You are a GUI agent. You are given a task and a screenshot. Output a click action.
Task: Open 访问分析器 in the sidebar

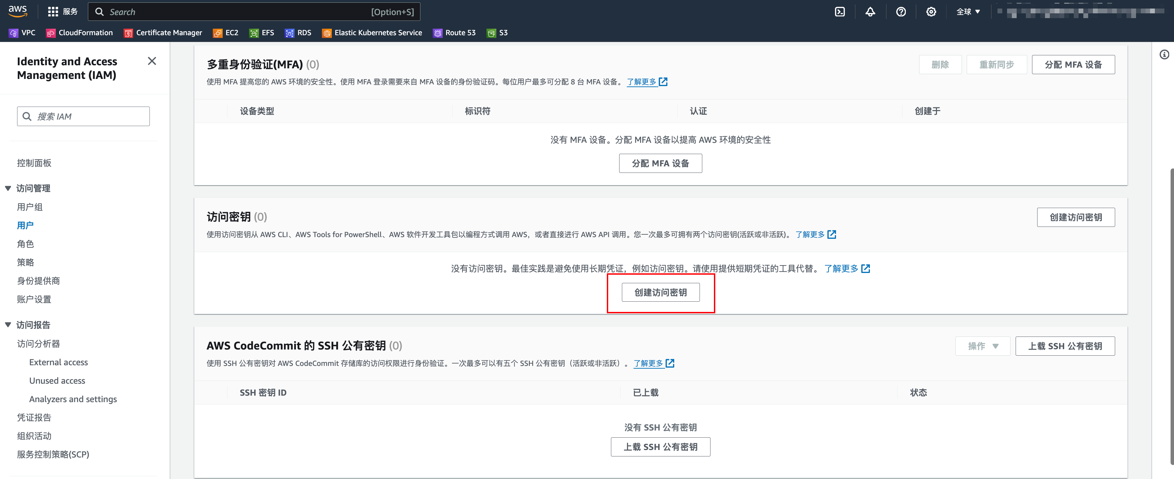point(38,344)
